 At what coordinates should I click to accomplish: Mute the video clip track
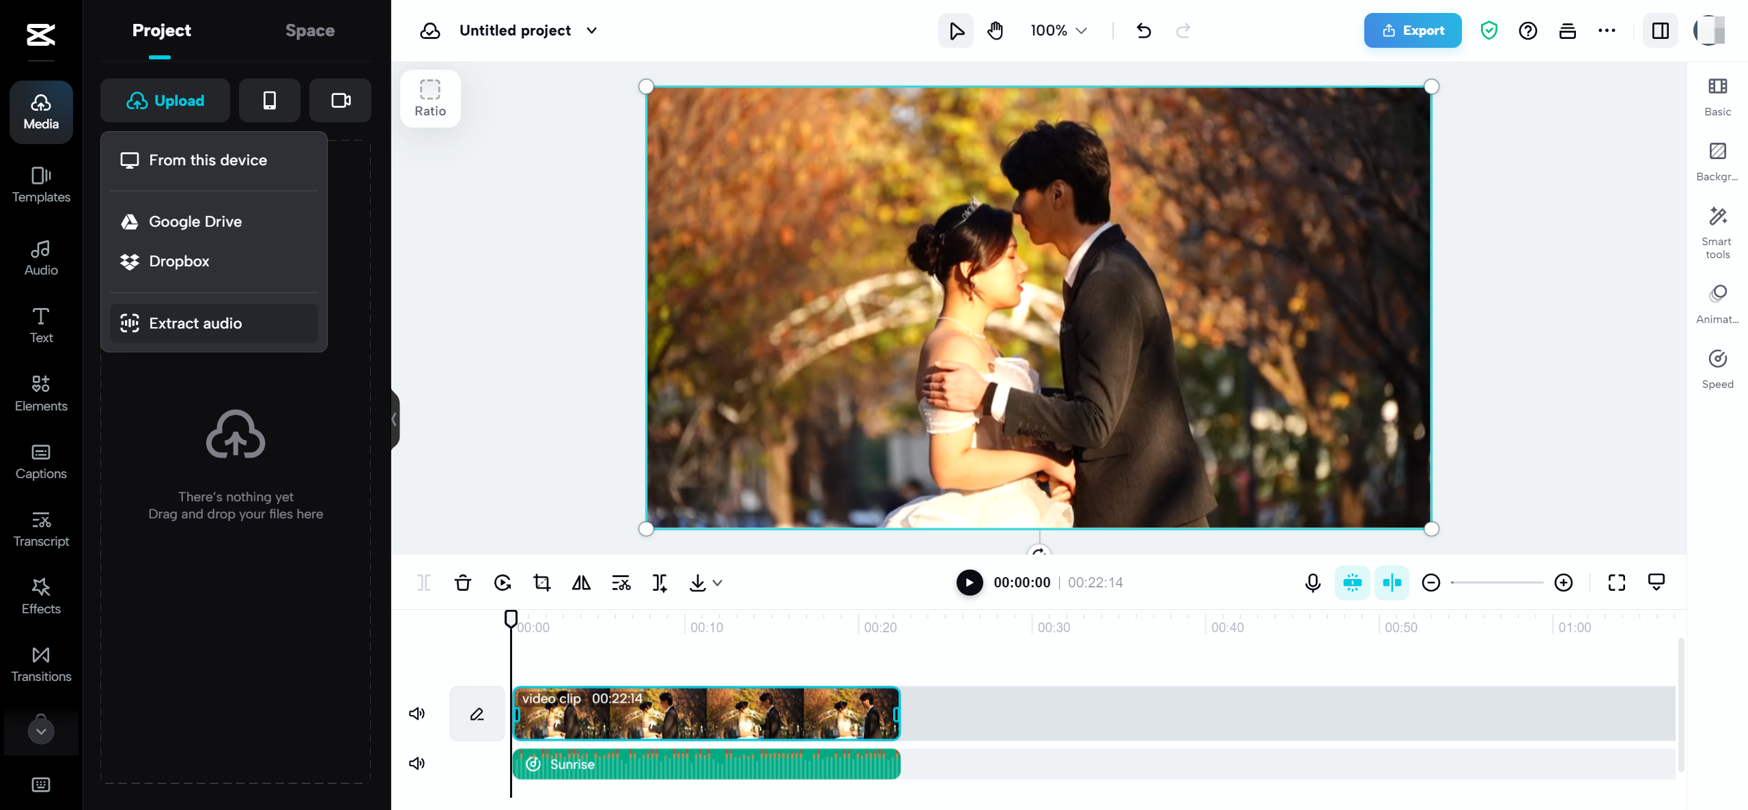417,713
